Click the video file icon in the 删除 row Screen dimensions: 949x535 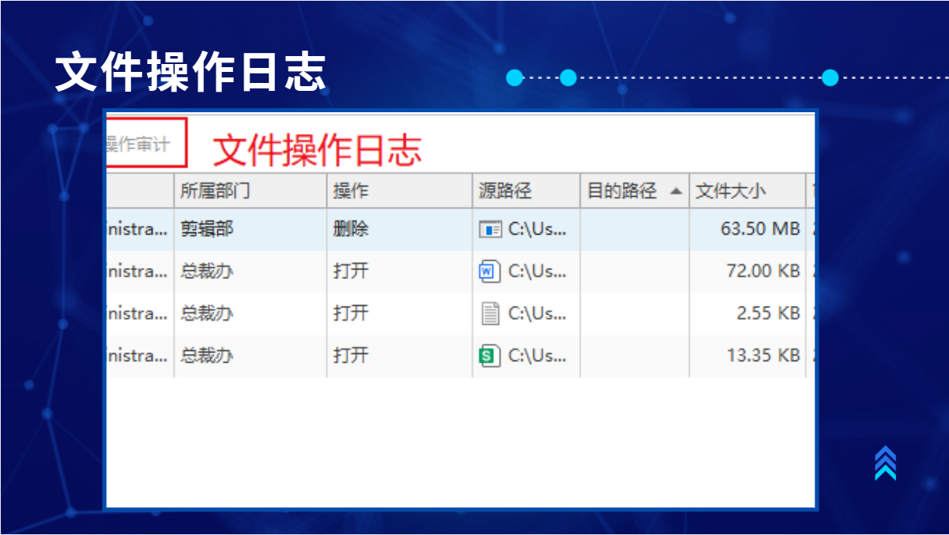pos(491,229)
